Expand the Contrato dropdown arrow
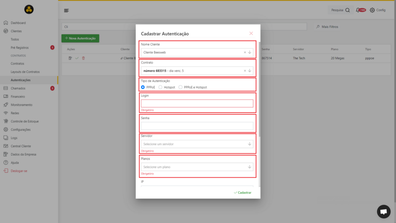 tap(249, 71)
